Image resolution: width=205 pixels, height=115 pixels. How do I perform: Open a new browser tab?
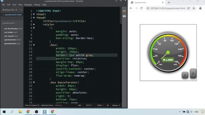(x=169, y=3)
